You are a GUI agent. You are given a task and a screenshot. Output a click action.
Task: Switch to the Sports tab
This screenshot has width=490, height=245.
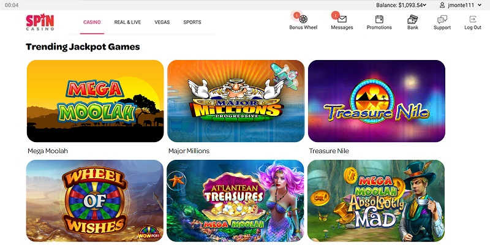(192, 22)
